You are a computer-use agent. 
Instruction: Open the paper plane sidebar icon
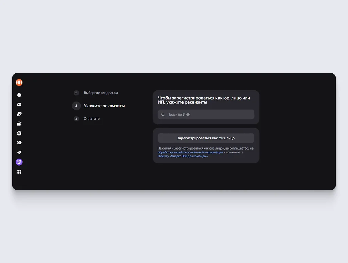pos(19,153)
